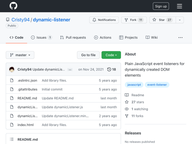Click the Sign up button
Screen dimensions: 192x144
(161, 6)
